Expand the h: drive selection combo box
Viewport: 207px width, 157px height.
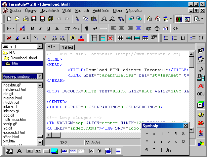[x=40, y=46]
